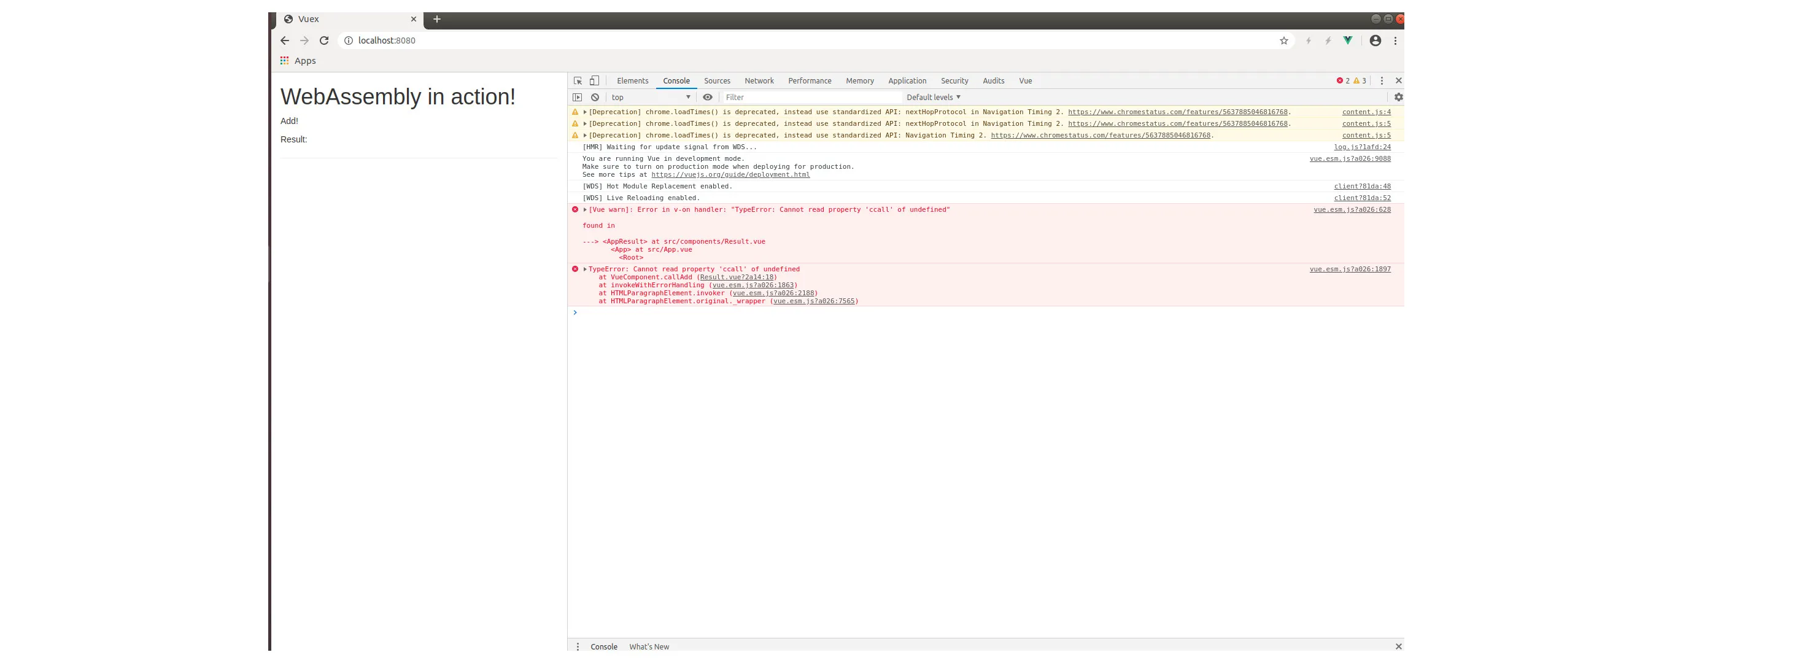Click the live expression eye icon
This screenshot has height=663, width=1807.
tap(708, 98)
